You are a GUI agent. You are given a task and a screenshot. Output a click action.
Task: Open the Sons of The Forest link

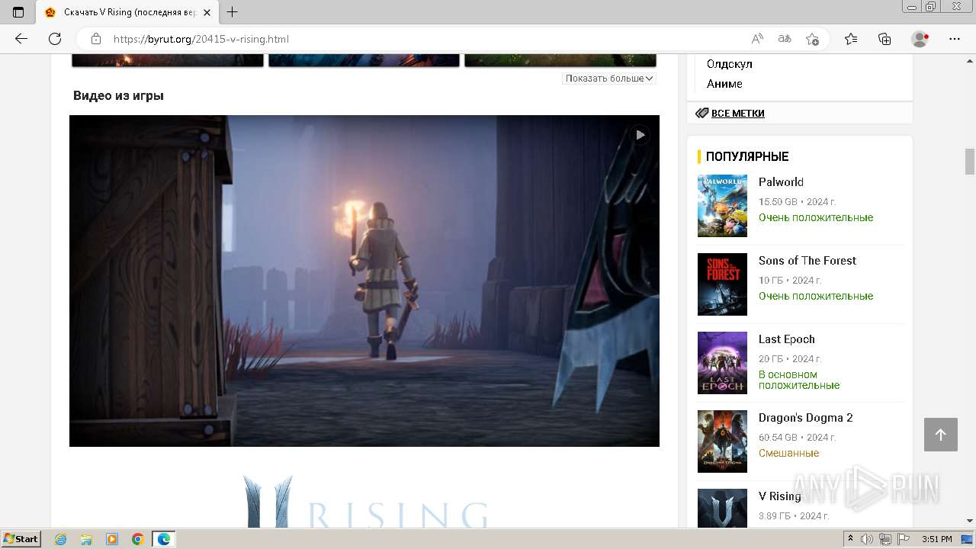(807, 260)
